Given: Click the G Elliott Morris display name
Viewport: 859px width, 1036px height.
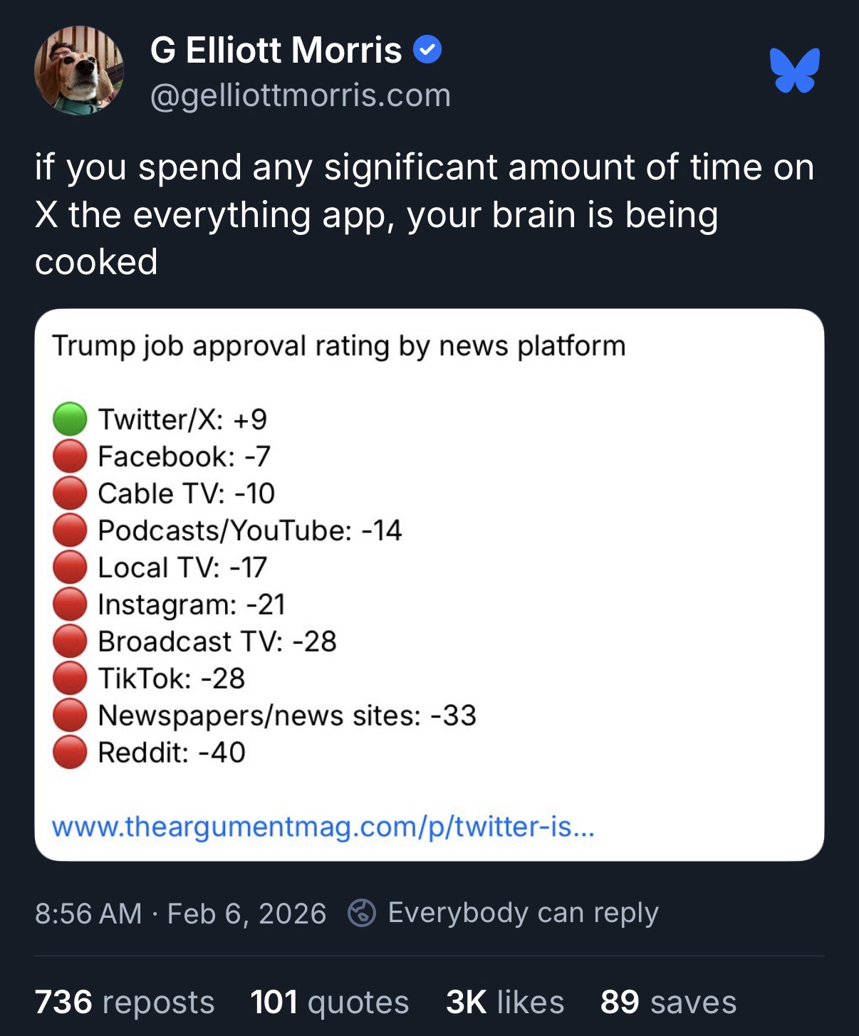Looking at the screenshot, I should (x=276, y=51).
